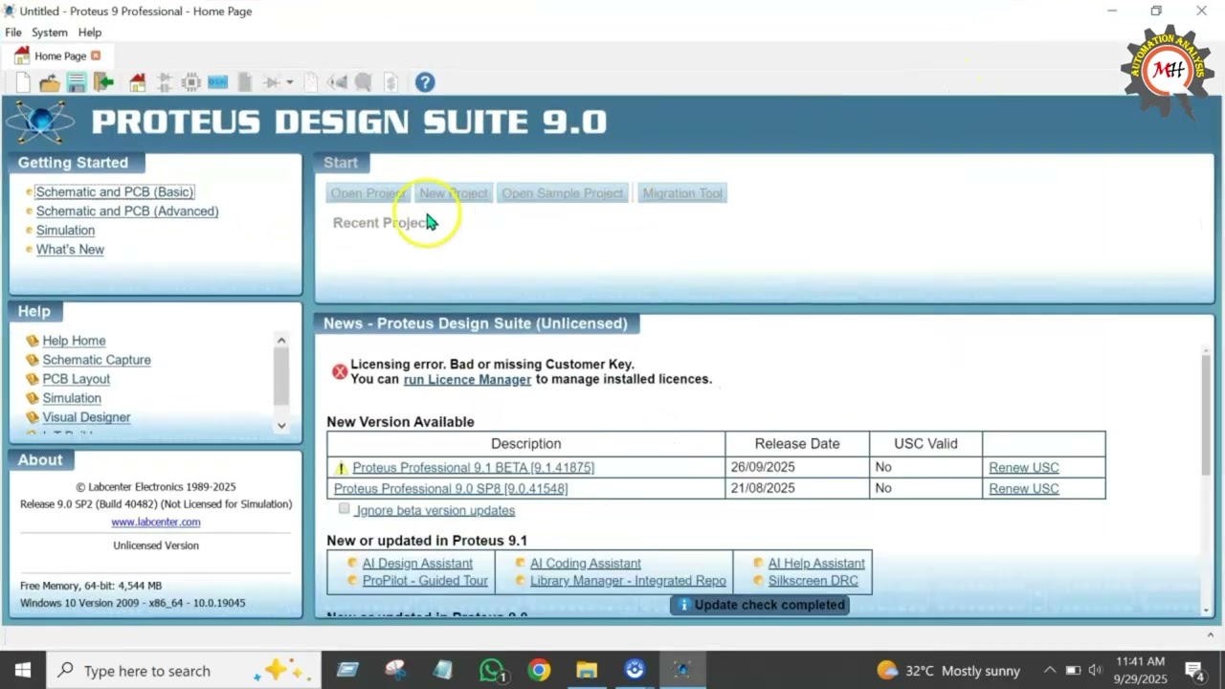The width and height of the screenshot is (1225, 689).
Task: Open the PCB Layout help link
Action: [77, 379]
